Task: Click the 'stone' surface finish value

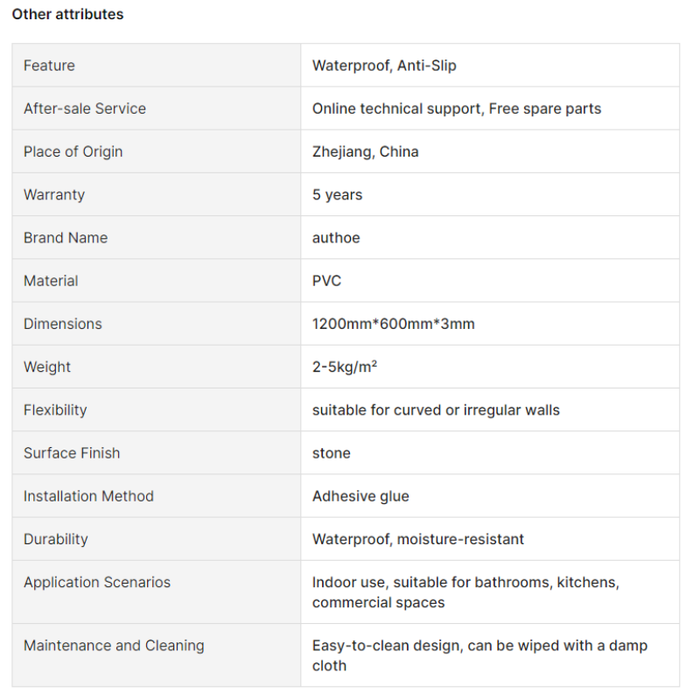Action: tap(332, 452)
